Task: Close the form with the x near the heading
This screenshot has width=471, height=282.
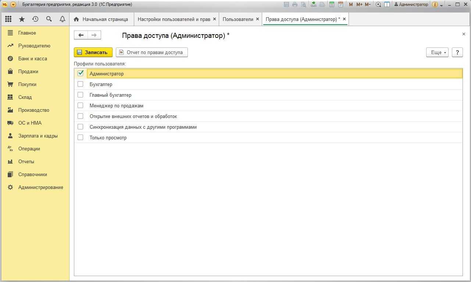Action: coord(464,34)
